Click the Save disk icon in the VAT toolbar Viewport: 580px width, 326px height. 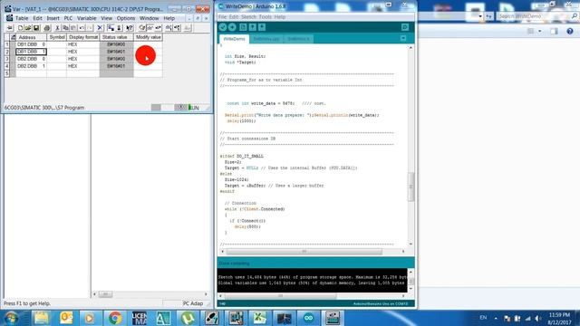point(36,28)
